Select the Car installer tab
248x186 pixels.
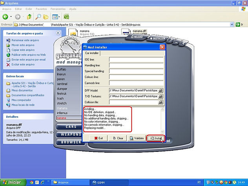click(x=92, y=53)
